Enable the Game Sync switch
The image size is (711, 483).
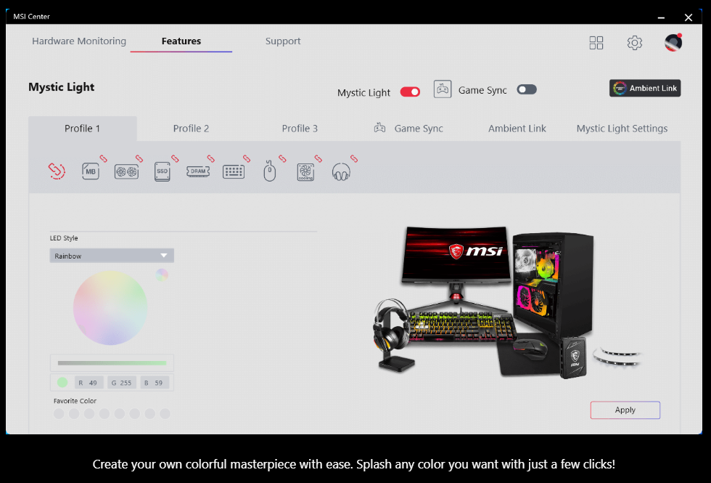[527, 89]
